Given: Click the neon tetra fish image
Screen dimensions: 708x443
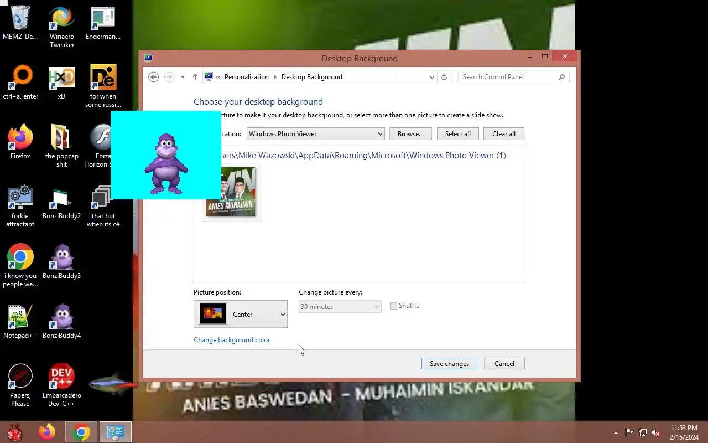Looking at the screenshot, I should [113, 383].
